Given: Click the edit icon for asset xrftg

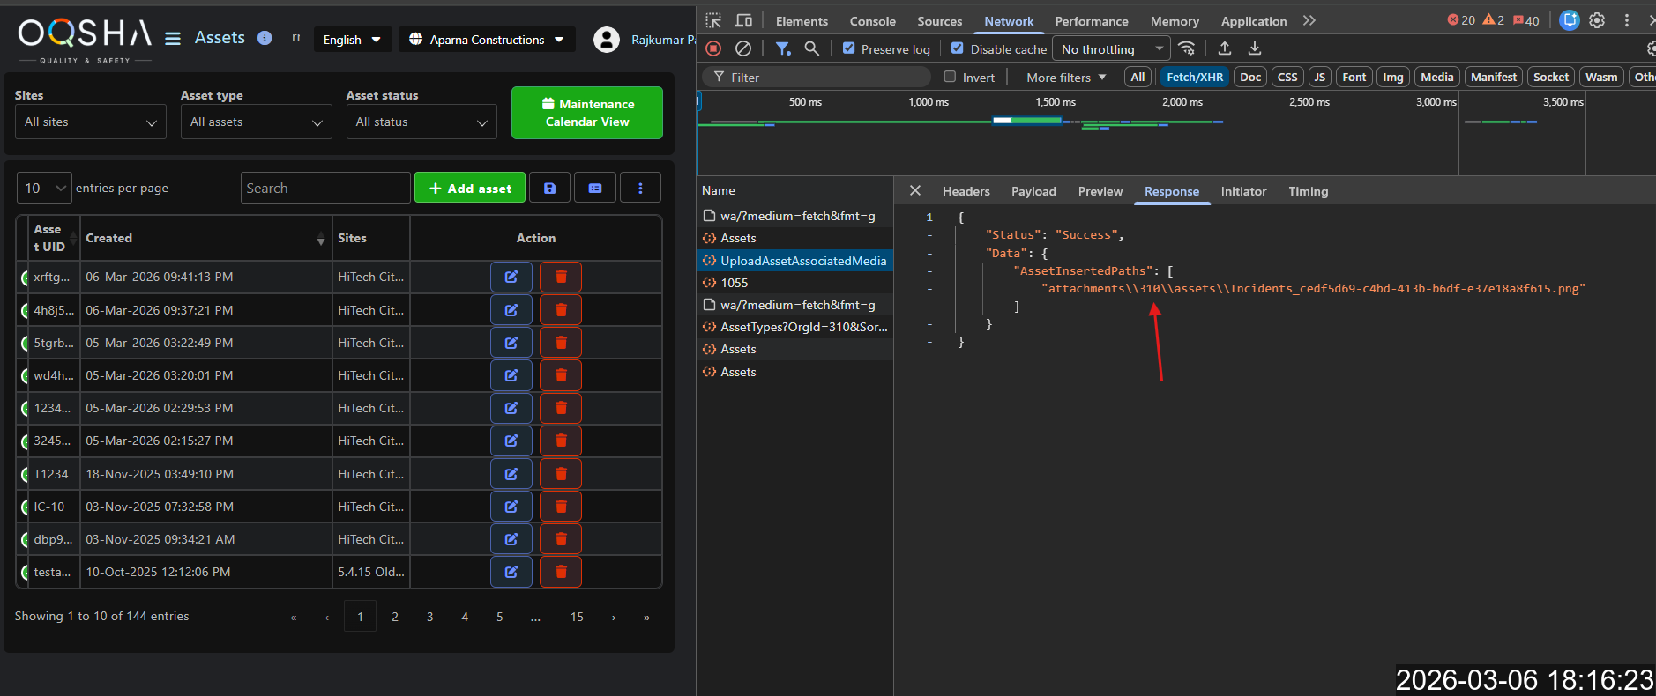Looking at the screenshot, I should 511,277.
